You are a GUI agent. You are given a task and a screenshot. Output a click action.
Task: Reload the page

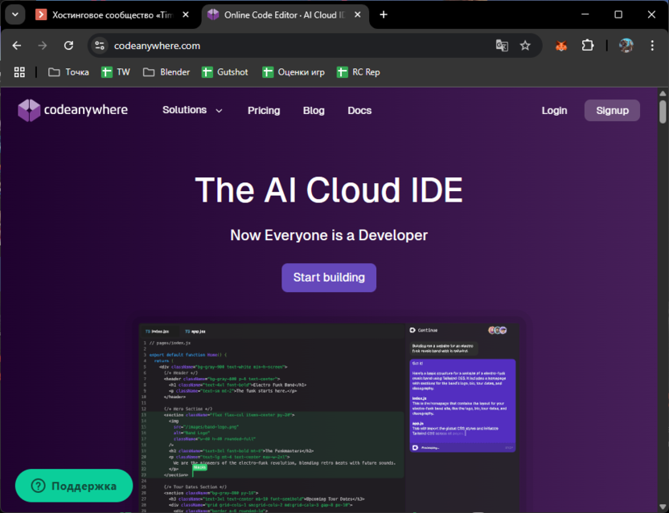point(68,46)
